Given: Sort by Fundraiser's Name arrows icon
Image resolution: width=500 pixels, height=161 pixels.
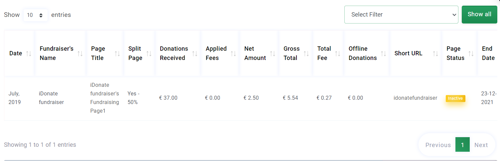Looking at the screenshot, I should tap(80, 53).
